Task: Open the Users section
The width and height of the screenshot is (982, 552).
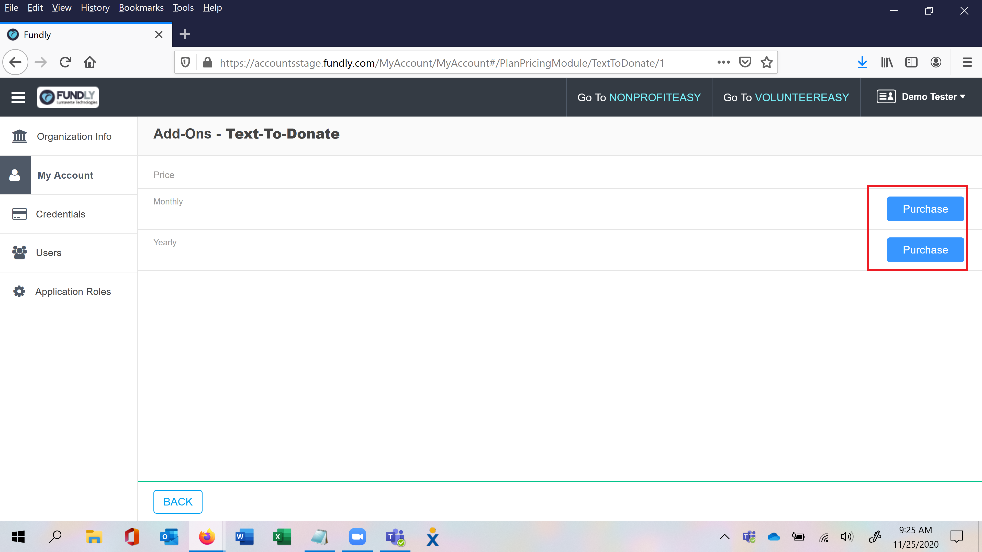Action: (x=48, y=252)
